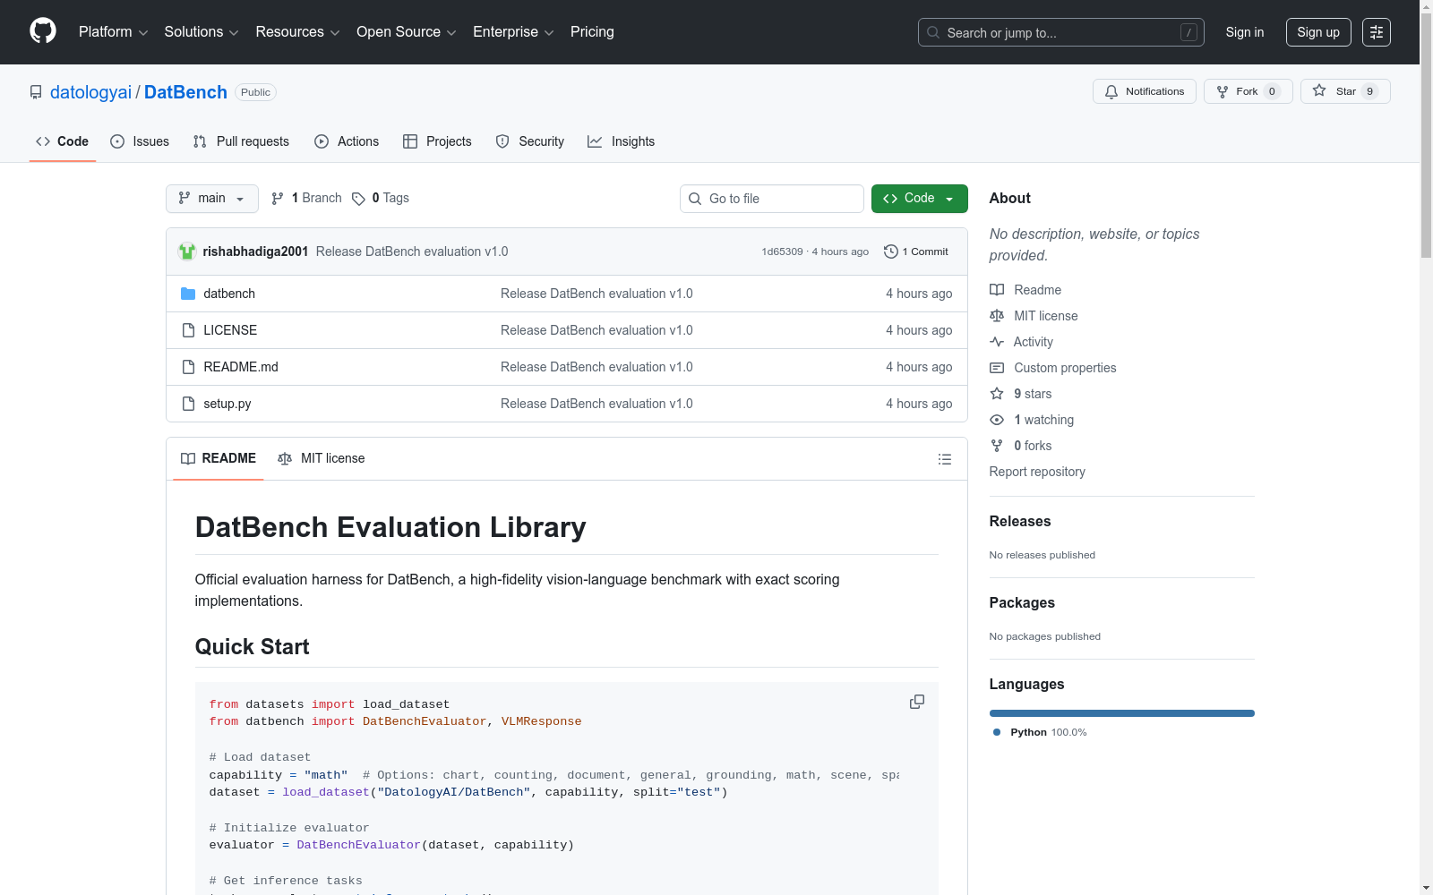
Task: Click the note icon beside Custom properties
Action: coord(997,368)
